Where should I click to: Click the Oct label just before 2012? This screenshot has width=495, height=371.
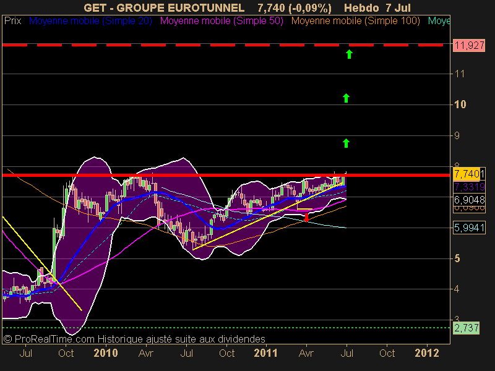(387, 352)
